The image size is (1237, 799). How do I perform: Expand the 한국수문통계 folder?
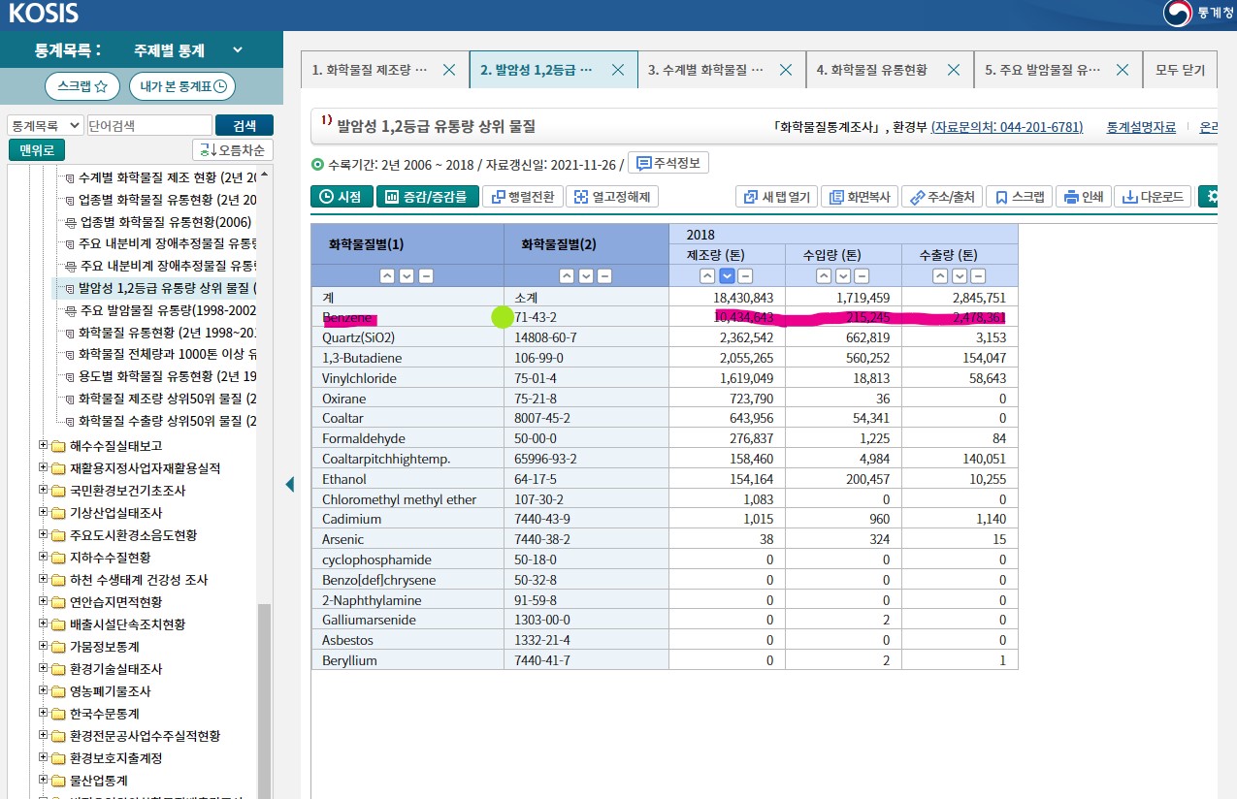tap(43, 714)
